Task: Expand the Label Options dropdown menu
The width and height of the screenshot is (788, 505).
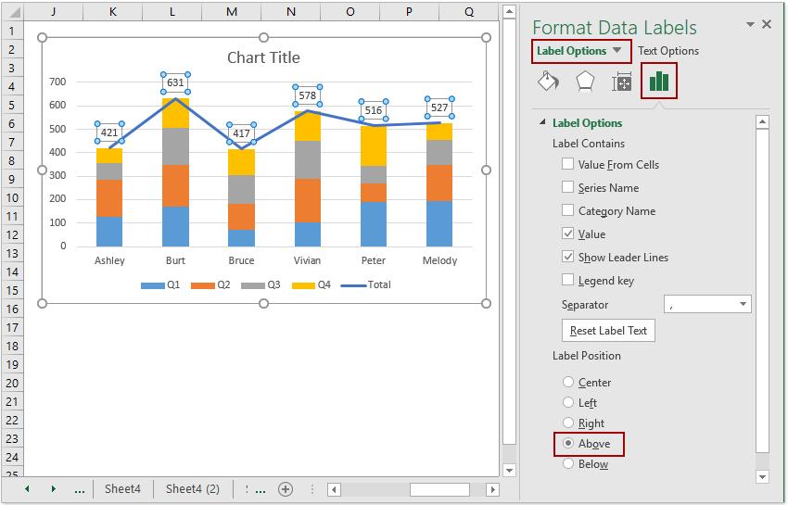Action: (x=617, y=51)
